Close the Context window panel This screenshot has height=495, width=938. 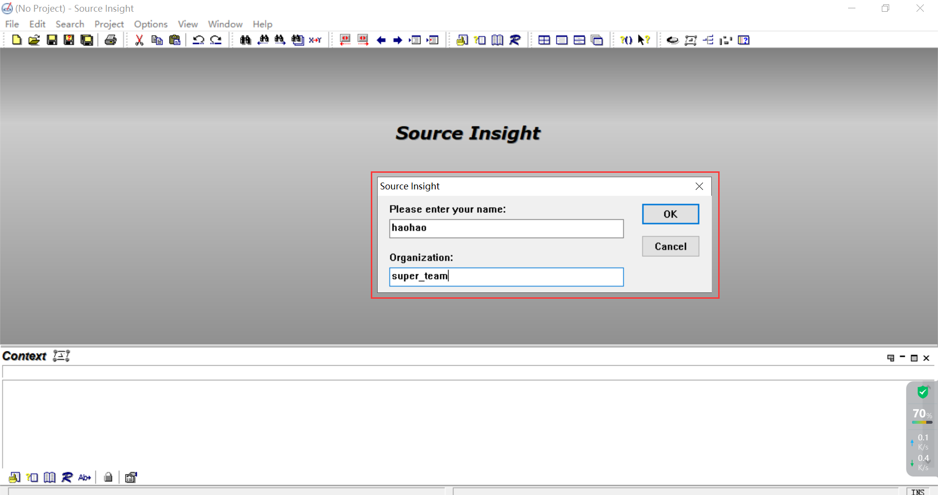[926, 358]
